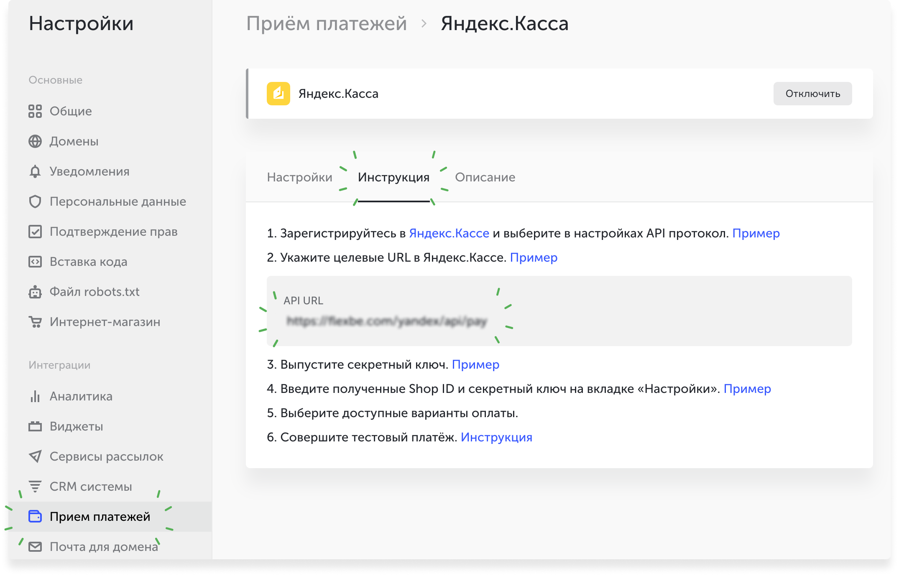This screenshot has height=576, width=899.
Task: Click the Аналитика bar chart icon
Action: [x=35, y=396]
